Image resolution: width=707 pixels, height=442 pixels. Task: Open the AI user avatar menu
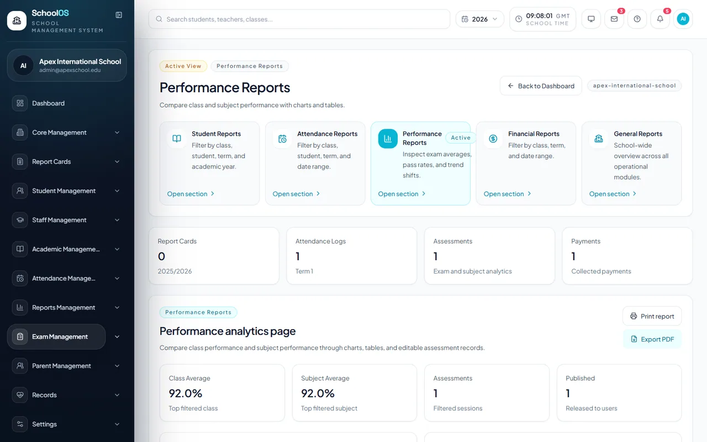tap(683, 19)
